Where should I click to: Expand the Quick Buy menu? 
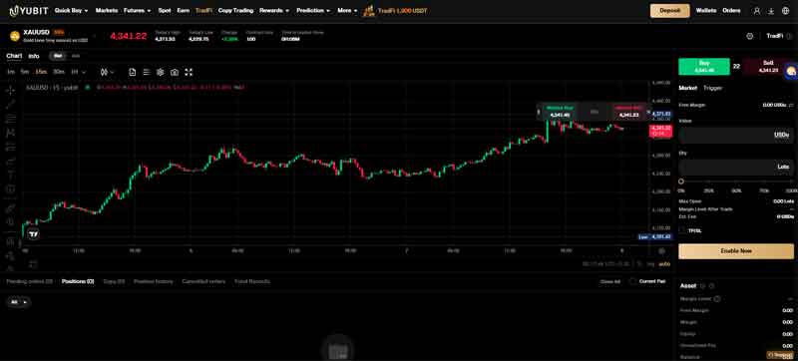coord(71,10)
